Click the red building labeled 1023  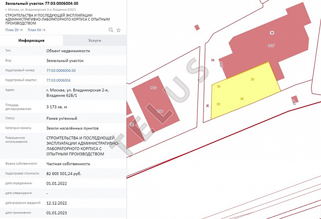tap(156, 104)
